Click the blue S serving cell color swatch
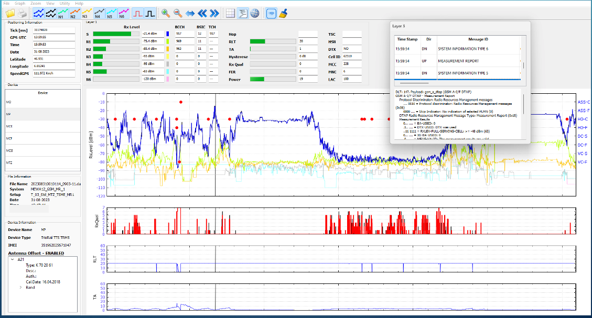This screenshot has width=592, height=318. [167, 34]
